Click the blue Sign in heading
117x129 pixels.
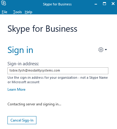click(20, 50)
